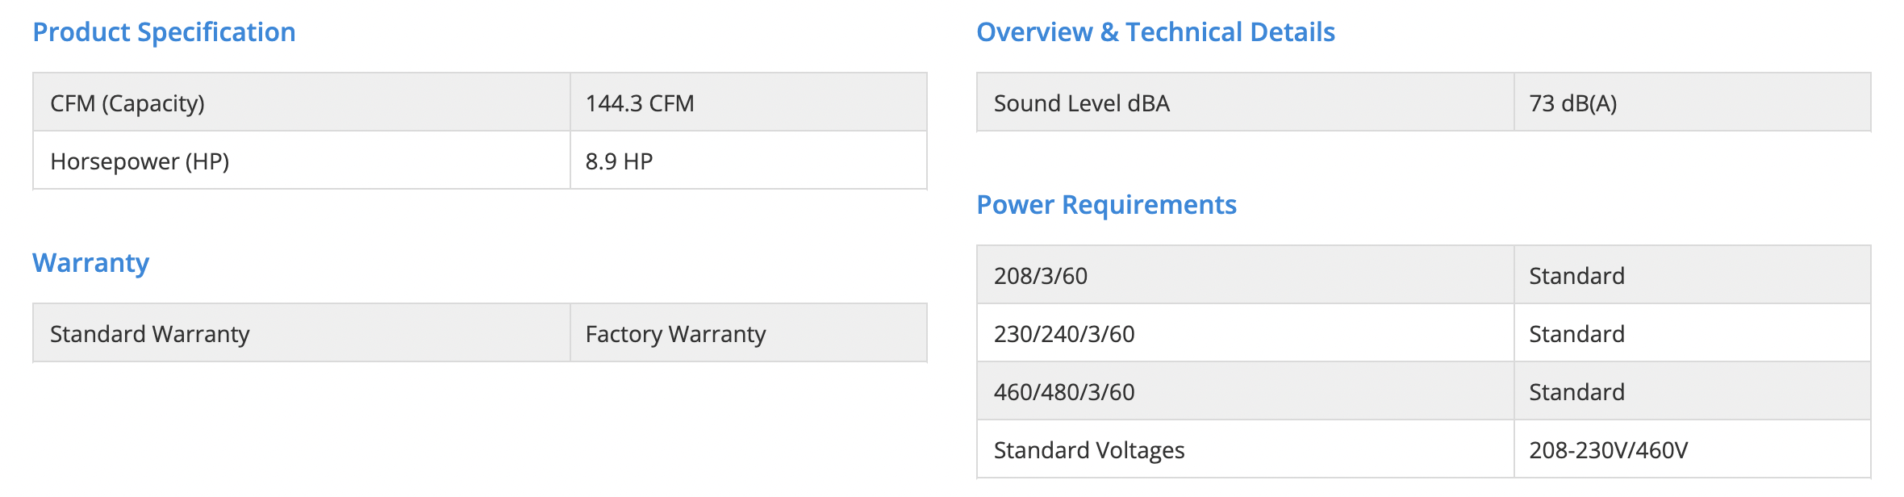Image resolution: width=1904 pixels, height=497 pixels.
Task: Click the 8.9 HP value
Action: tap(619, 161)
